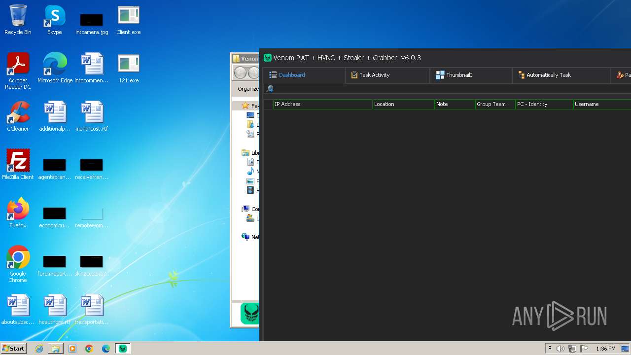Select the 121.exe desktop file
This screenshot has height=355, width=631.
(x=129, y=68)
